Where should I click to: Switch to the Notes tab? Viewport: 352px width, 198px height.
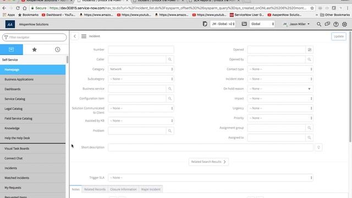click(76, 189)
